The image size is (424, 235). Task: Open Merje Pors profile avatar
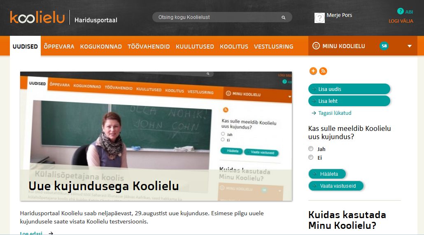[x=319, y=18]
